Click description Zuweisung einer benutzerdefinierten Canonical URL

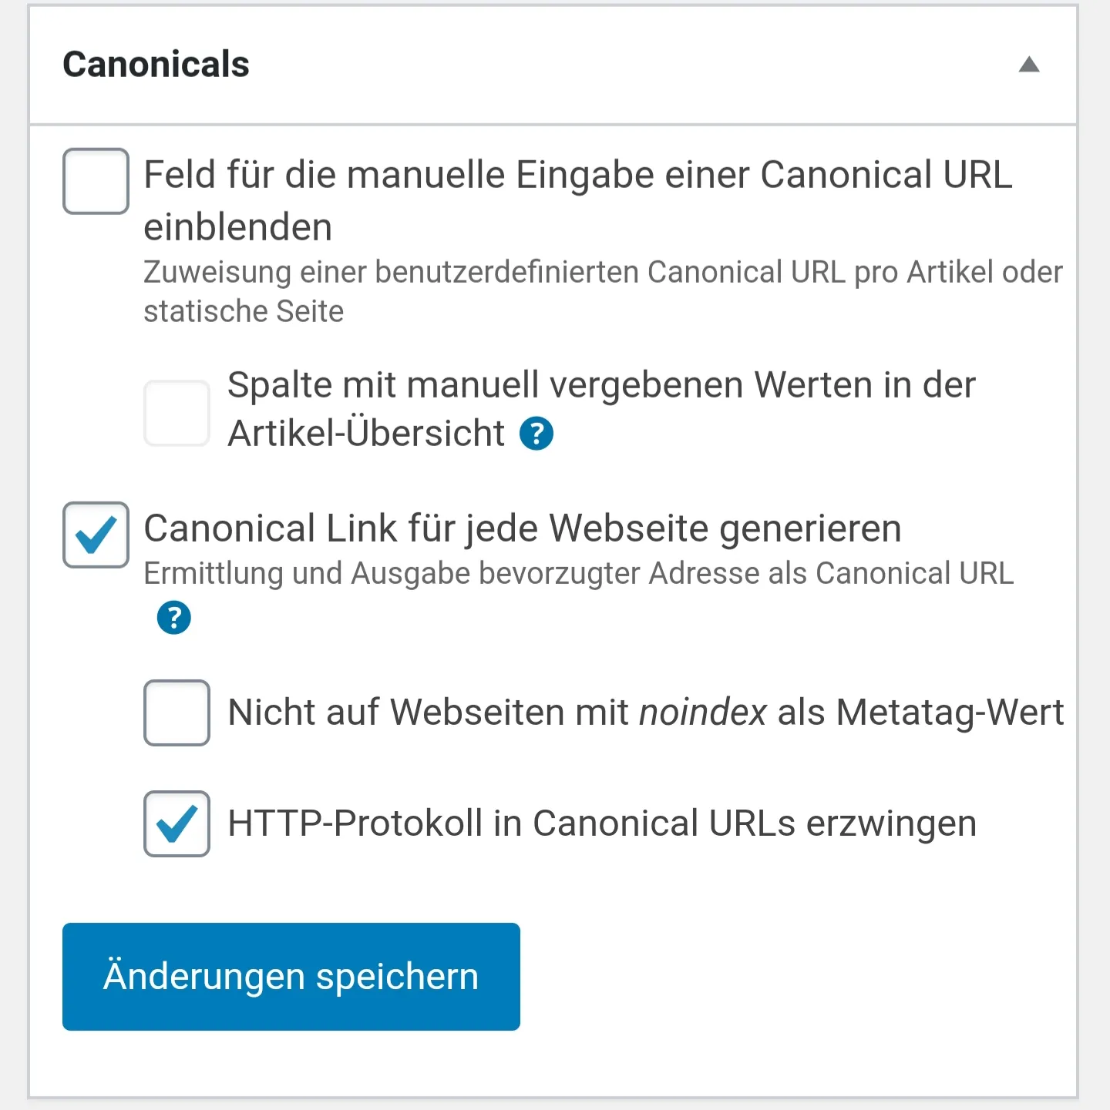point(604,292)
